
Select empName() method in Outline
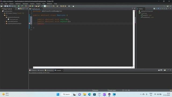[147, 17]
